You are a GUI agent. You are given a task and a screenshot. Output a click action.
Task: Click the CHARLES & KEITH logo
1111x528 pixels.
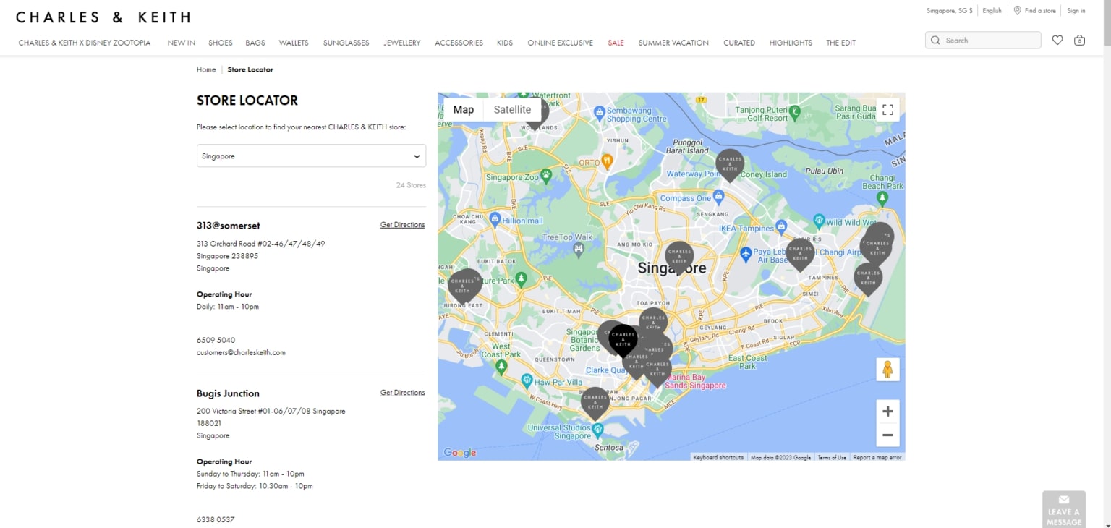(103, 17)
